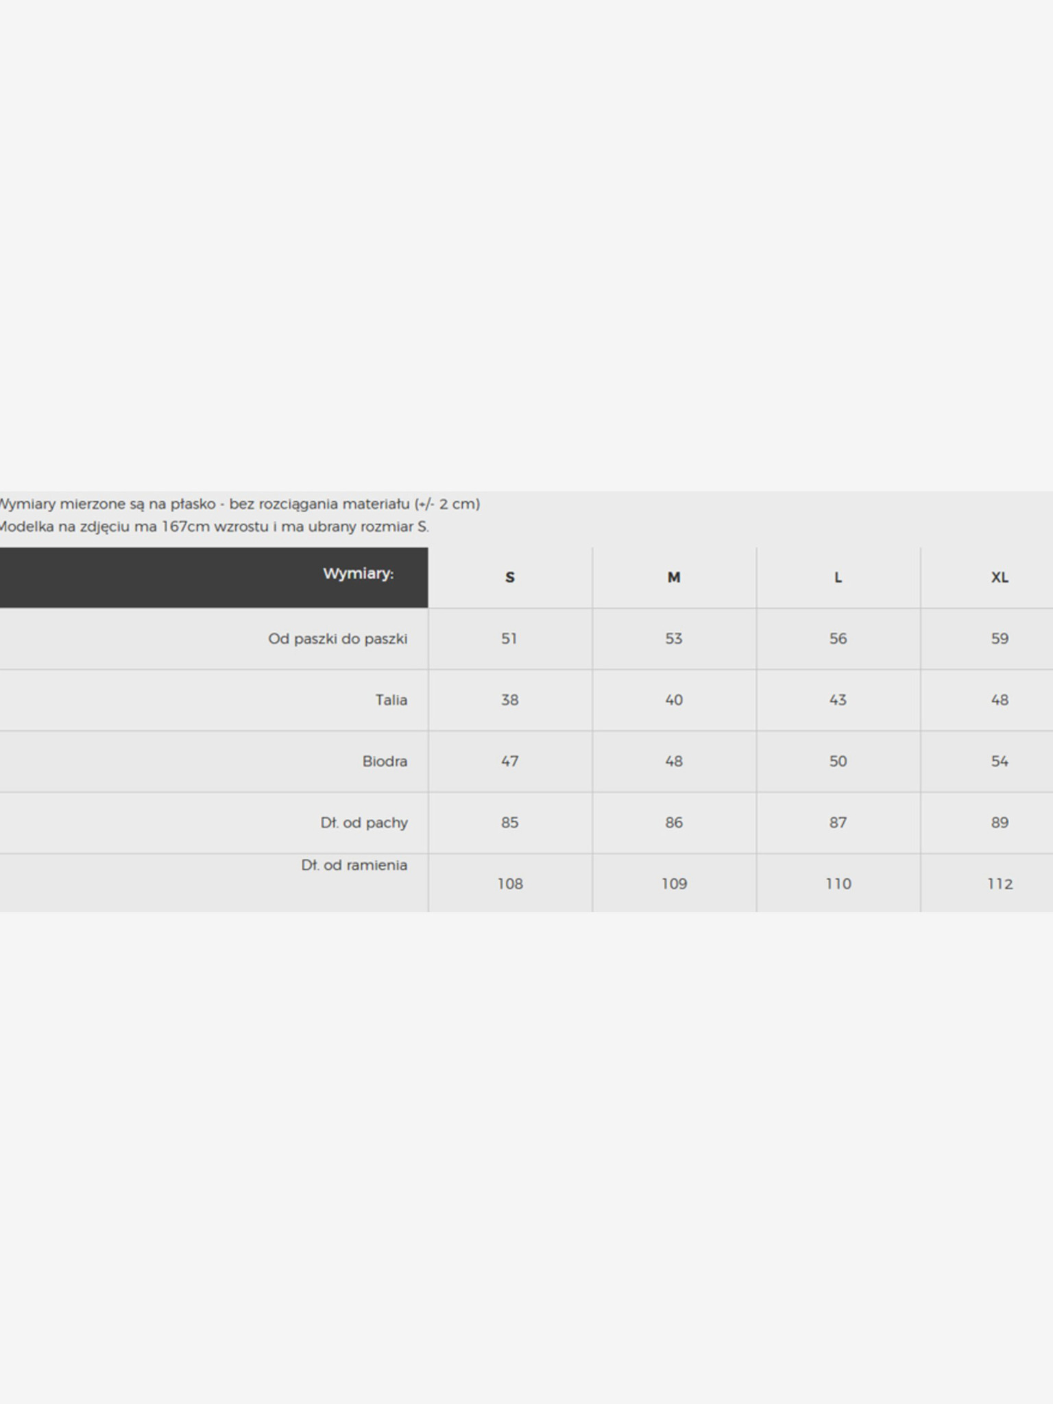The height and width of the screenshot is (1404, 1053).
Task: Select the 'Dł. od pachy' row label
Action: point(364,823)
